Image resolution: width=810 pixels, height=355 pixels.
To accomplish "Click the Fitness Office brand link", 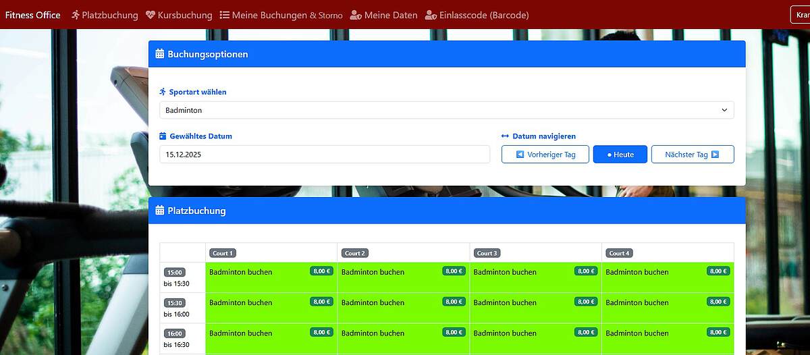I will 32,15.
